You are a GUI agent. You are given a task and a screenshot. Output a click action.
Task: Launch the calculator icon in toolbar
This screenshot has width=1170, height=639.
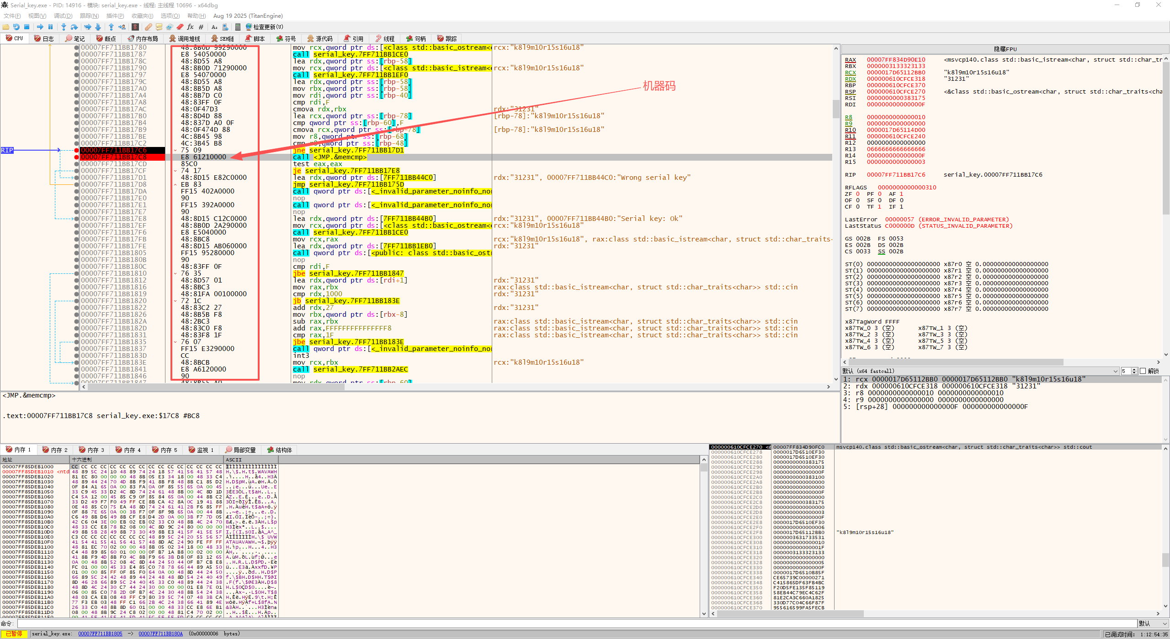[238, 27]
